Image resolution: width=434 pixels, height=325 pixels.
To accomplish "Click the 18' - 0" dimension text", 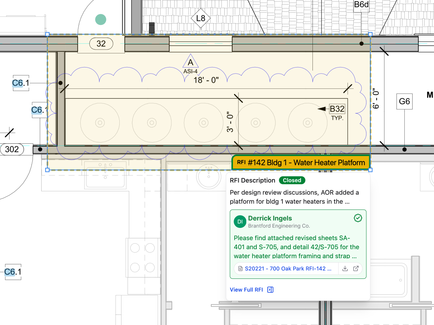I will pos(206,80).
